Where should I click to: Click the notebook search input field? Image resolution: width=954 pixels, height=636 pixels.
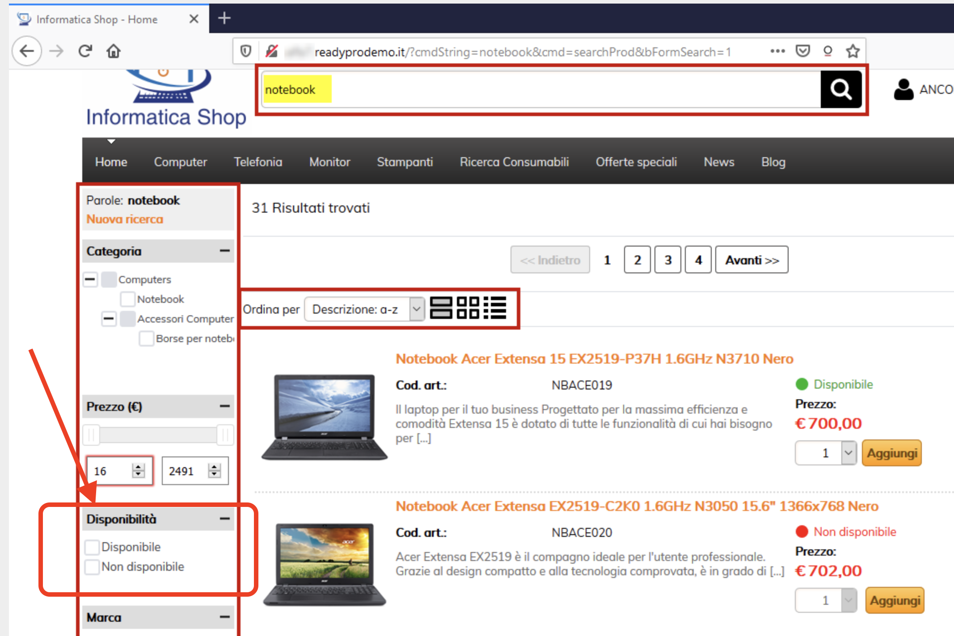(x=541, y=89)
